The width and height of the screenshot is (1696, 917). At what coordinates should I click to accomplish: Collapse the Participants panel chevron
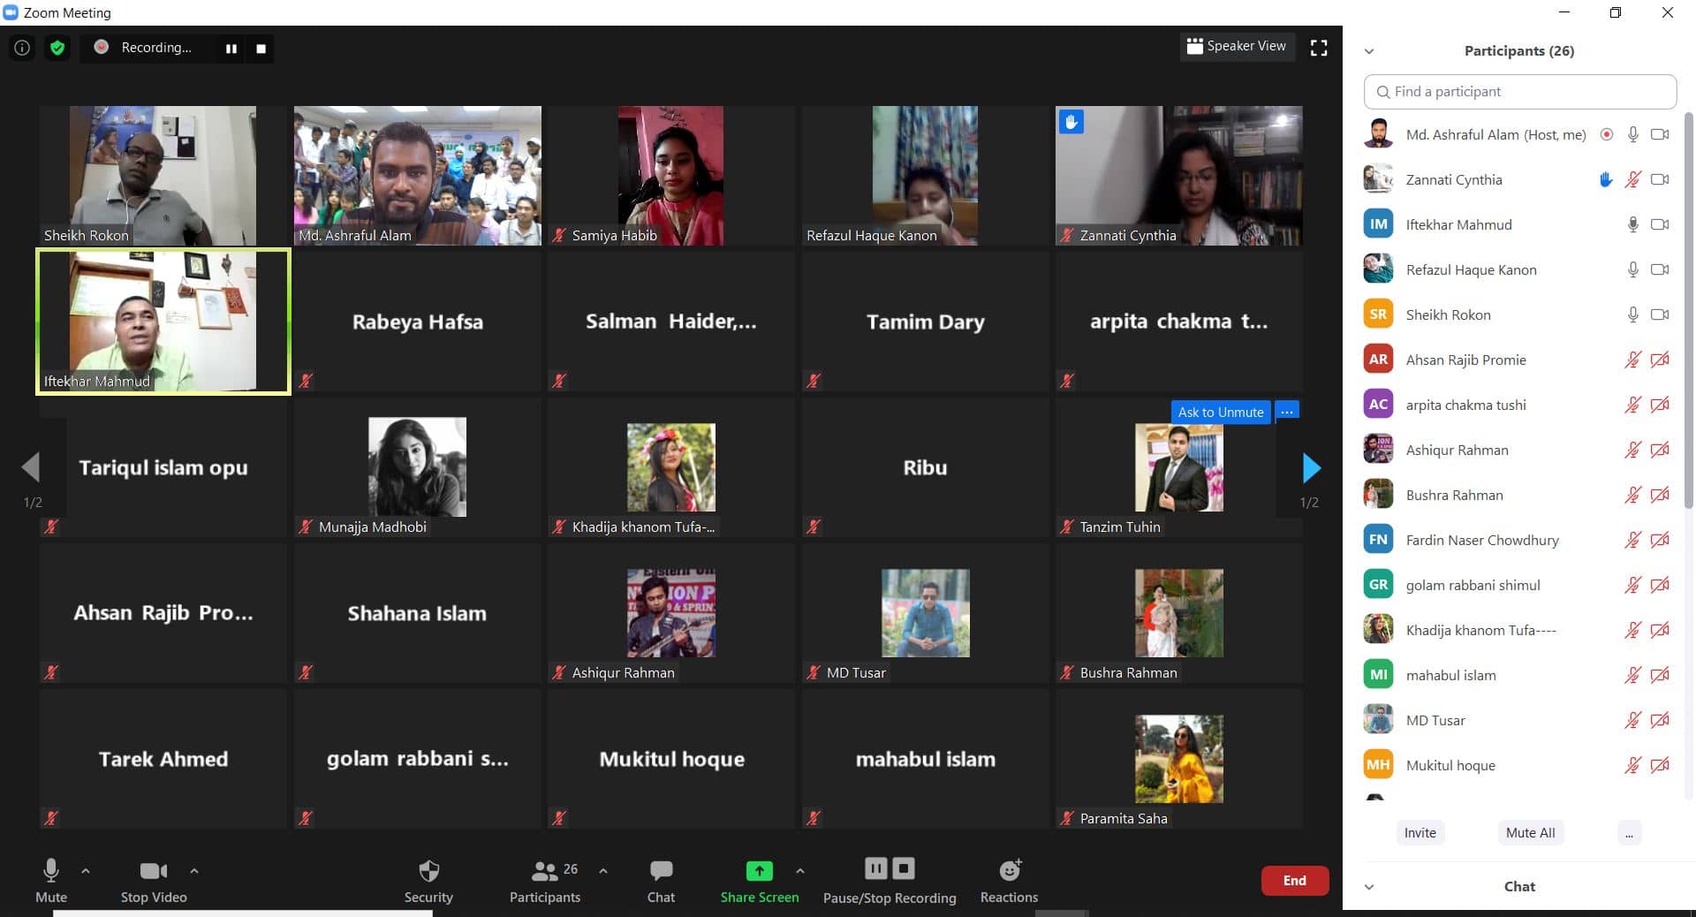[x=1369, y=51]
